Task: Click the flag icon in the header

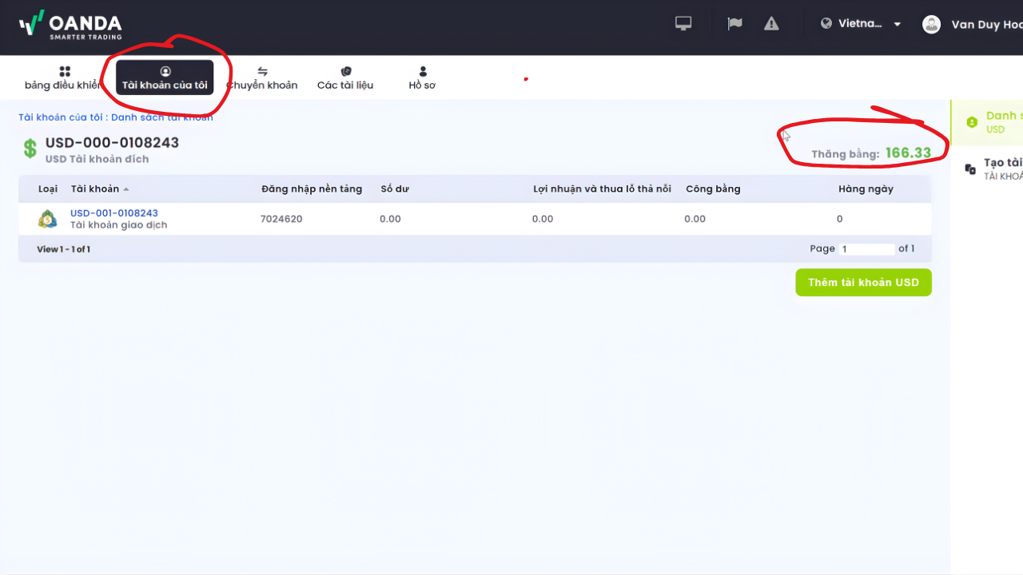Action: pyautogui.click(x=734, y=24)
